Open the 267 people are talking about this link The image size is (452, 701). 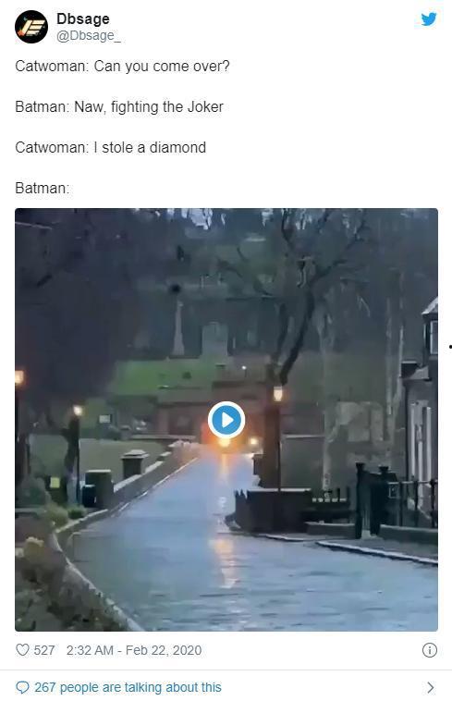pyautogui.click(x=128, y=687)
